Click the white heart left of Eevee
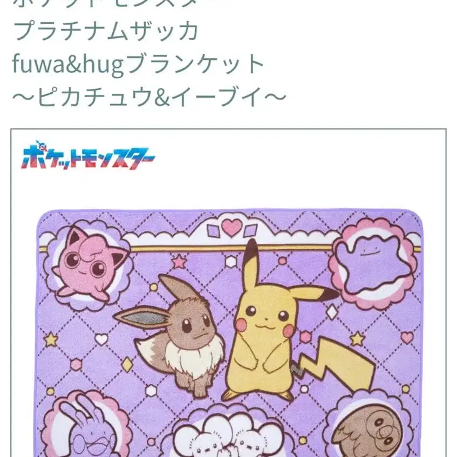Screen dimensions: 457x457 click(101, 339)
